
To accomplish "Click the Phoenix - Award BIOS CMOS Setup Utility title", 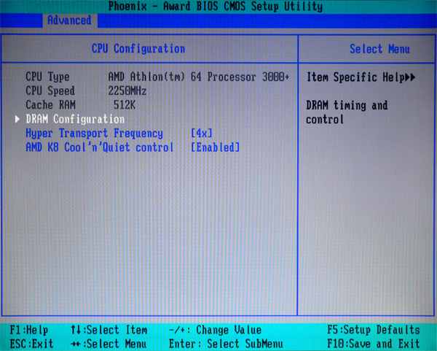I will point(215,6).
